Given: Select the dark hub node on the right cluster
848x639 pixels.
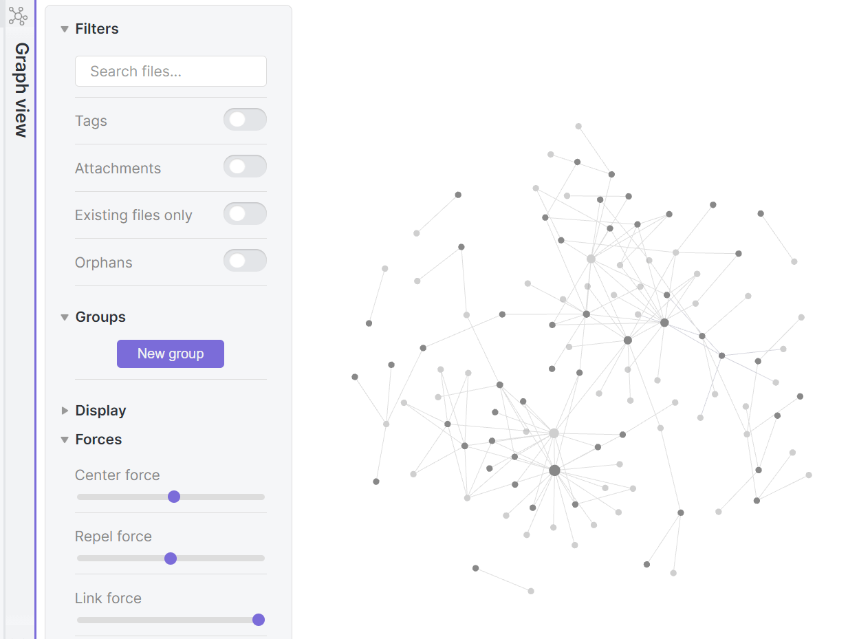Looking at the screenshot, I should [664, 322].
